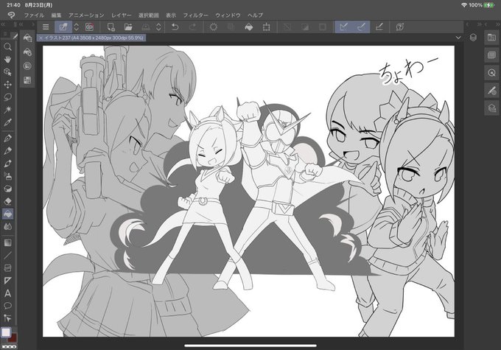This screenshot has height=350, width=501.
Task: Open the レイヤー menu
Action: pyautogui.click(x=121, y=15)
